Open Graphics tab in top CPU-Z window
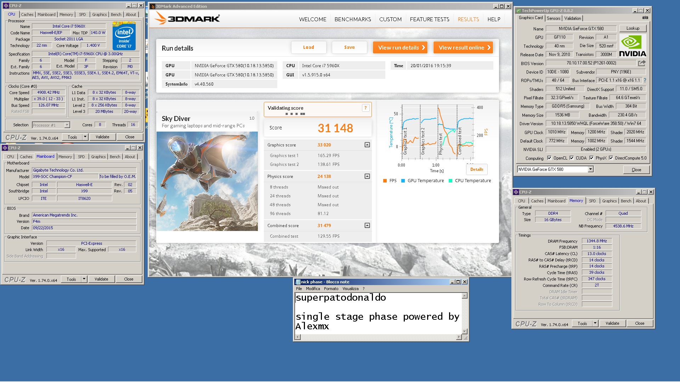The image size is (680, 382). pyautogui.click(x=99, y=15)
